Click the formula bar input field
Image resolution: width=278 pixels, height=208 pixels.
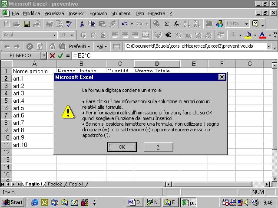click(174, 56)
